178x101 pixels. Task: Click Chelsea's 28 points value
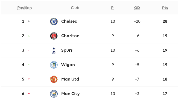165,21
